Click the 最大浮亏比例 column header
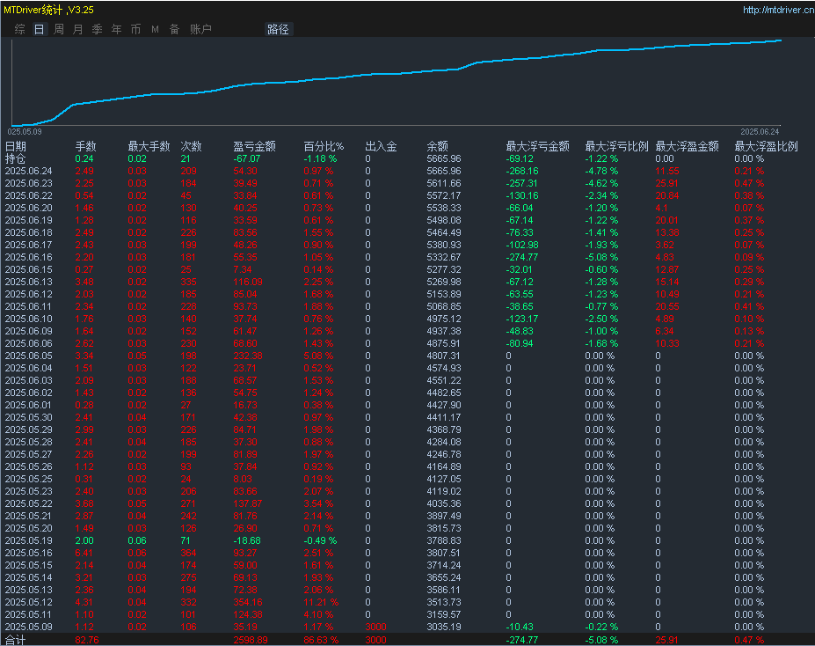The height and width of the screenshot is (646, 815). click(616, 146)
